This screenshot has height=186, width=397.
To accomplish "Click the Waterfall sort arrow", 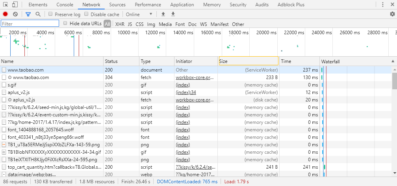I will pos(393,61).
